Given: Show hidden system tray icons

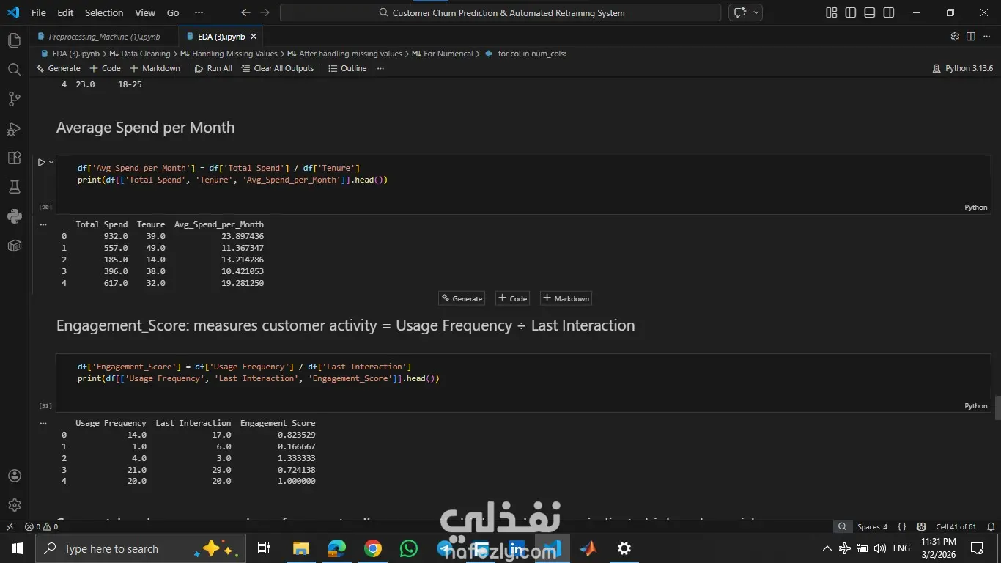Looking at the screenshot, I should (827, 548).
